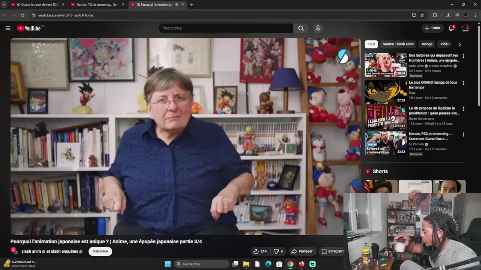
Task: Open the Naruto, PS2 et streaming thumbnail
Action: point(386,143)
